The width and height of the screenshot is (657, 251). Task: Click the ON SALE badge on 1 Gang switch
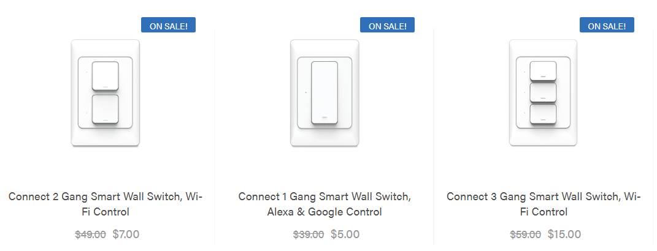pyautogui.click(x=387, y=25)
